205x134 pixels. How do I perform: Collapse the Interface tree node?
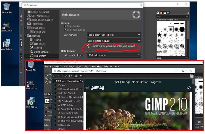pyautogui.click(x=25, y=36)
